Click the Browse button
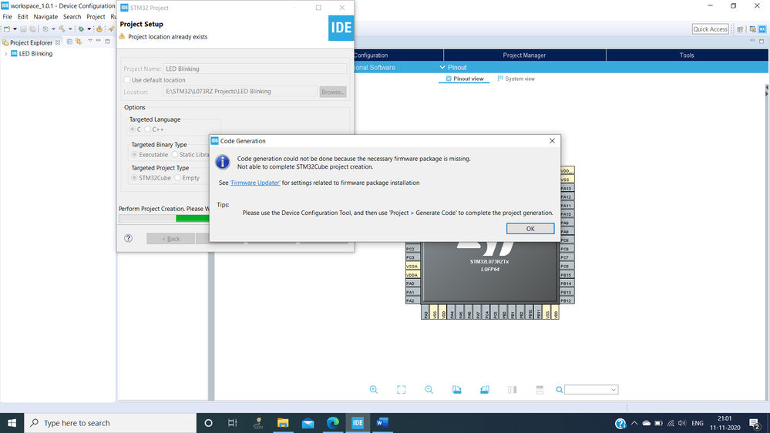 pos(333,92)
